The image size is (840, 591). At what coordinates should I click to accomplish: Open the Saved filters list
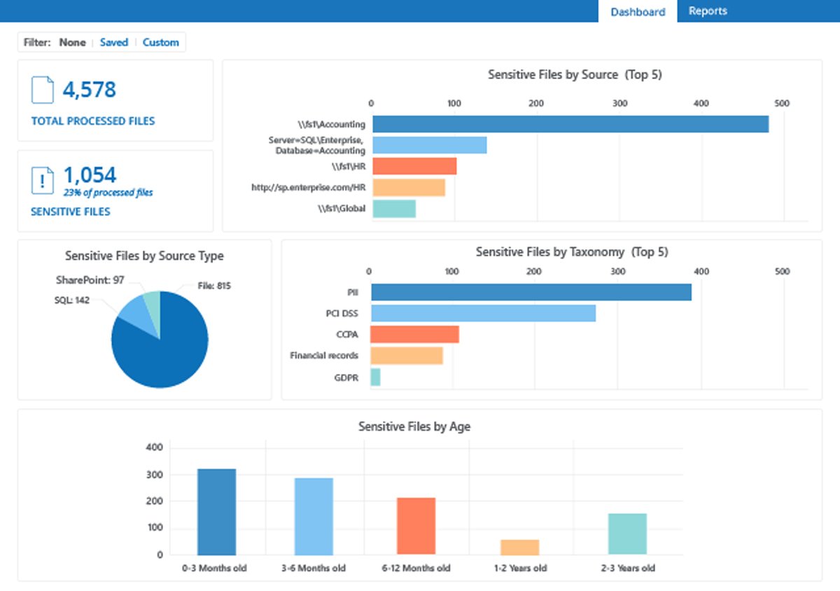coord(113,42)
